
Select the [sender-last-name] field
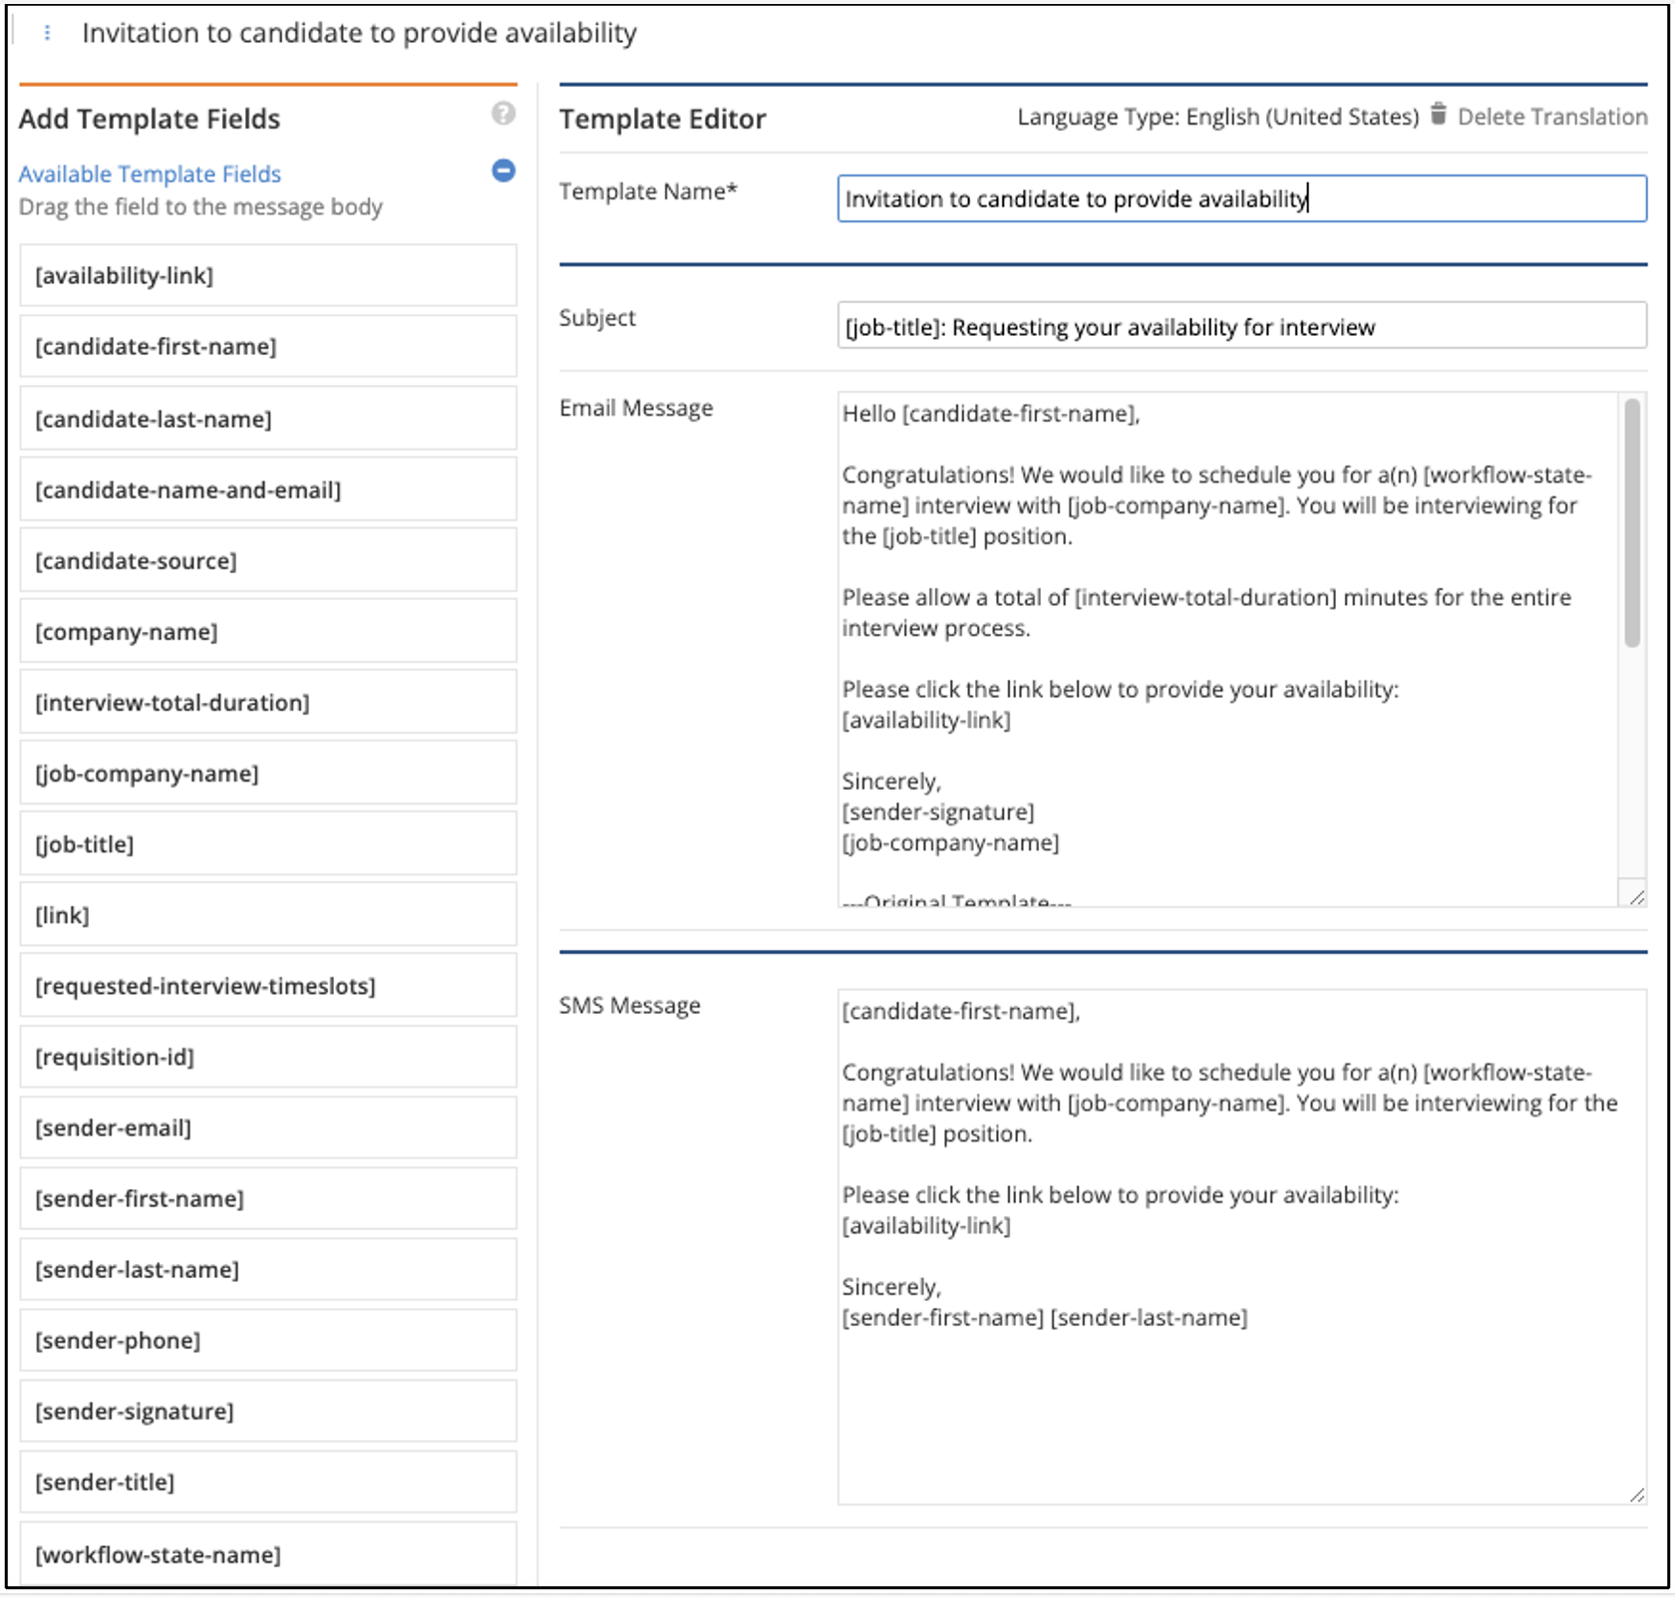coord(268,1269)
